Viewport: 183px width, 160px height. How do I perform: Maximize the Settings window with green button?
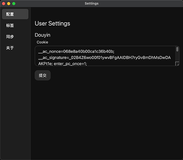click(14, 3)
